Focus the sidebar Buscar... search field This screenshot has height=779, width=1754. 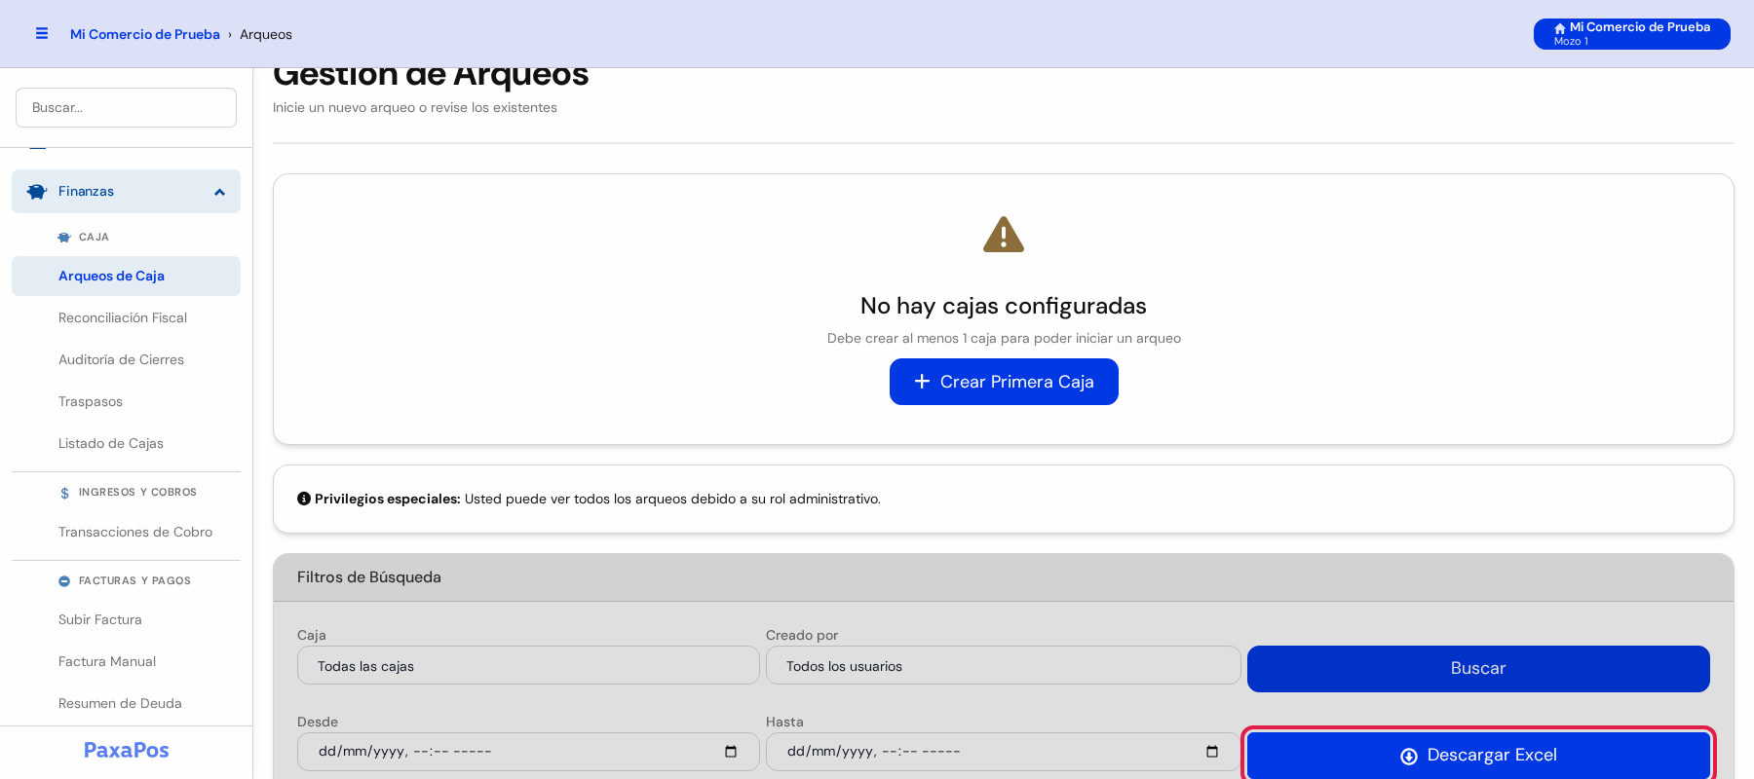[126, 107]
